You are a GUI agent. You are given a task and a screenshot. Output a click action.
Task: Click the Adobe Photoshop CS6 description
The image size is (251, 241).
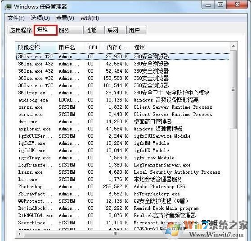(159, 186)
